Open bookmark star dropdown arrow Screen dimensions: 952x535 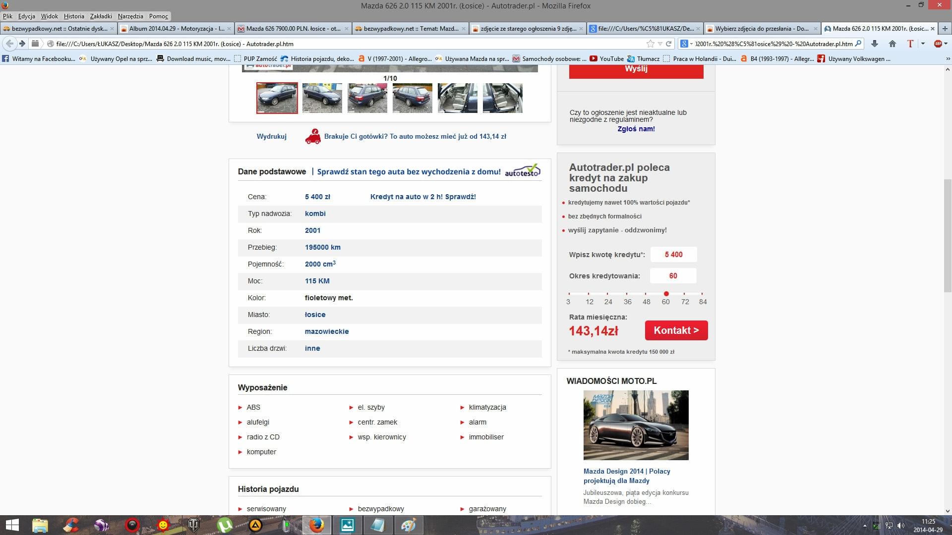[x=659, y=44]
